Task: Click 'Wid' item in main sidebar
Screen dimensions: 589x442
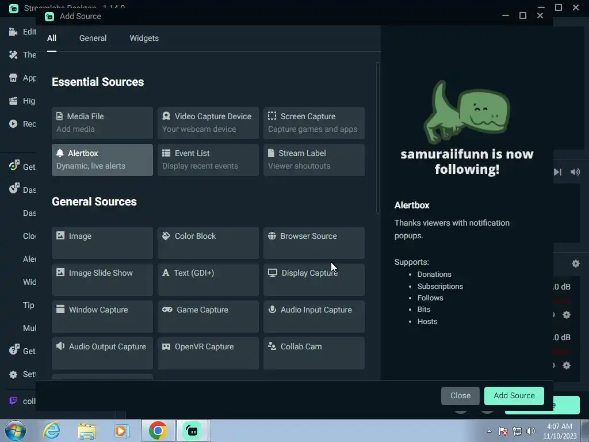Action: coord(29,282)
